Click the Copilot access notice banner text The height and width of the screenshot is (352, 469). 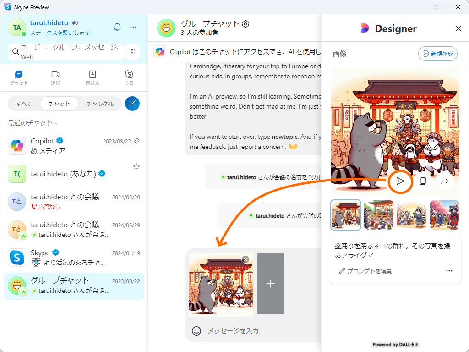tap(245, 52)
